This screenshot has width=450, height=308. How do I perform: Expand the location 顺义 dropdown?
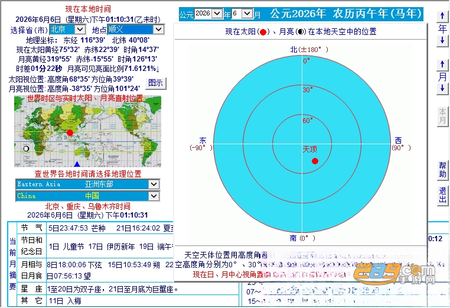point(158,30)
